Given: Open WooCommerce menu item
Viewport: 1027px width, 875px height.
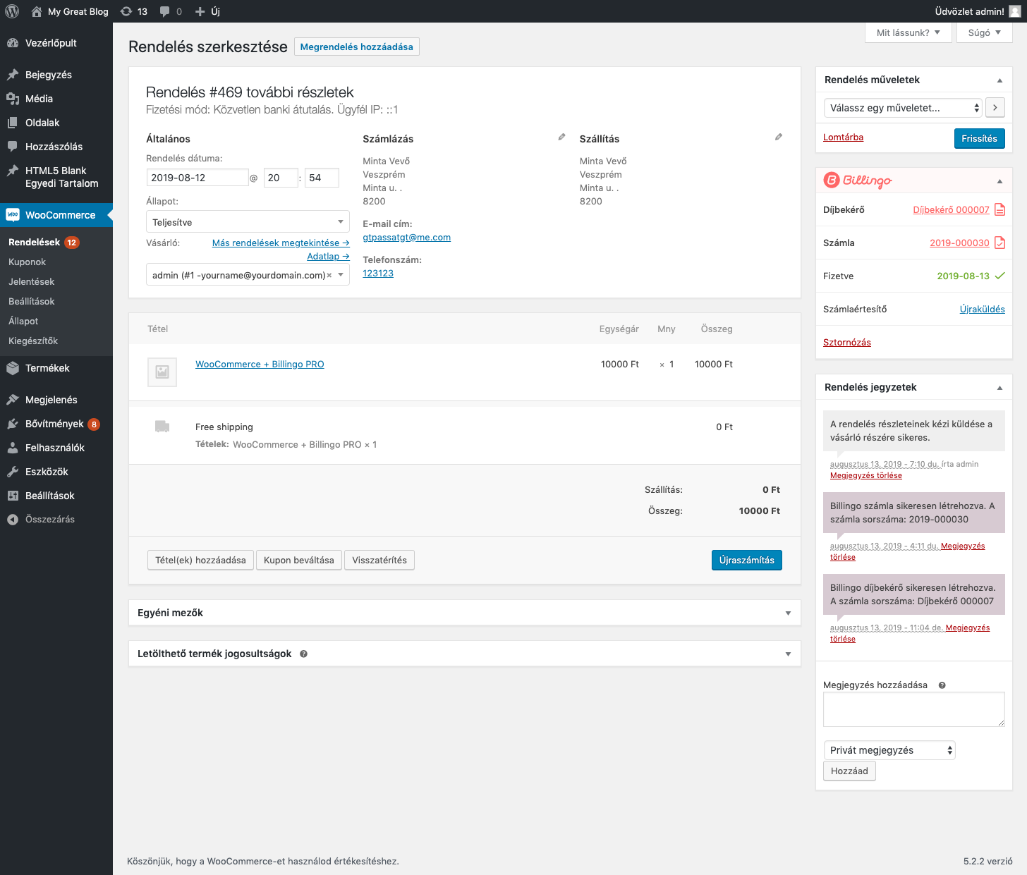Looking at the screenshot, I should [x=56, y=215].
